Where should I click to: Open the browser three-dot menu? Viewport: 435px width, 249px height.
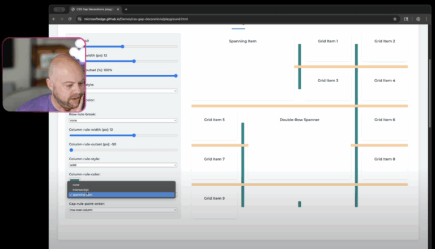(x=427, y=19)
